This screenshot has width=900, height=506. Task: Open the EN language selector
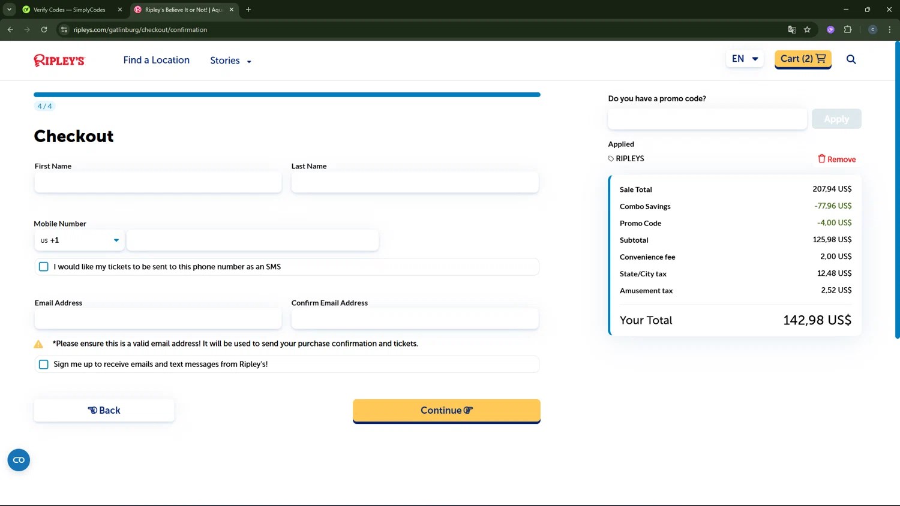point(745,59)
